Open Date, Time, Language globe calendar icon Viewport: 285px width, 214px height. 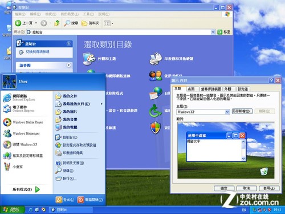tap(156, 93)
